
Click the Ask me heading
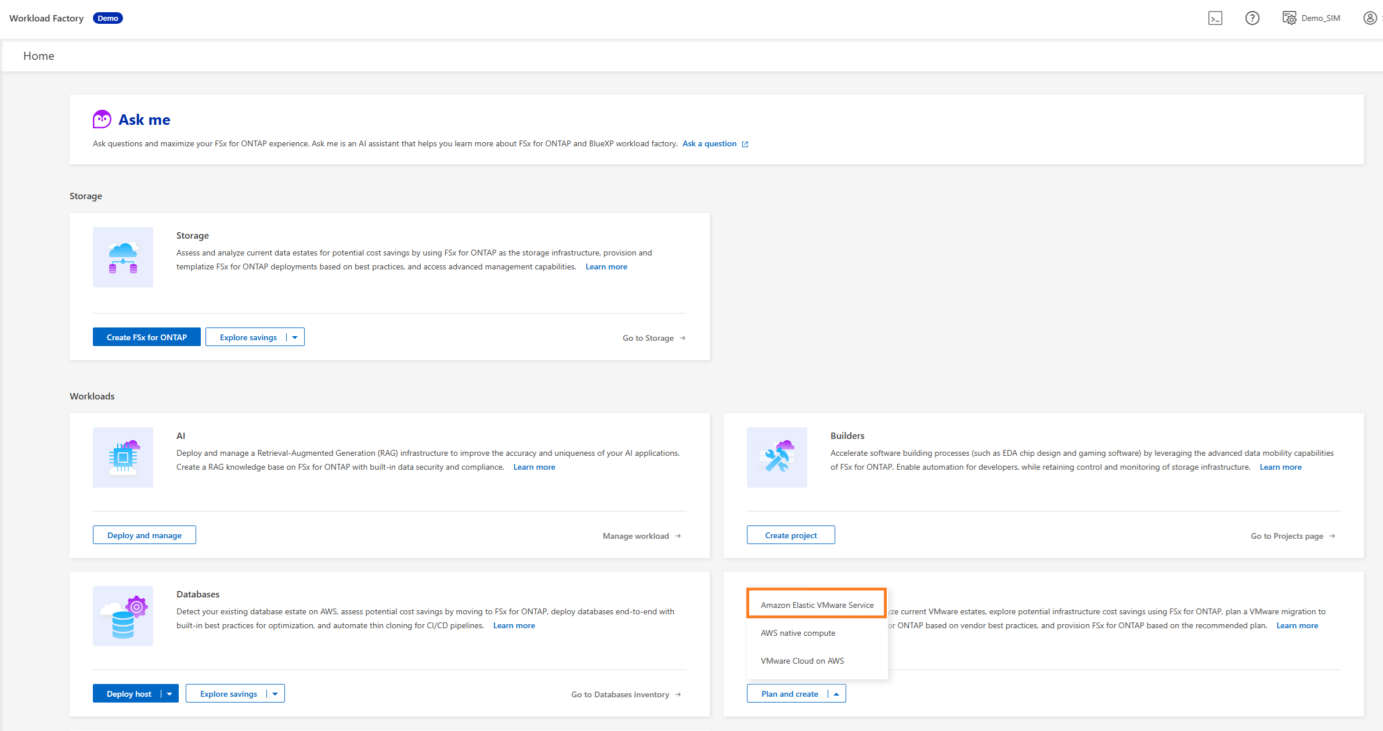coord(145,120)
